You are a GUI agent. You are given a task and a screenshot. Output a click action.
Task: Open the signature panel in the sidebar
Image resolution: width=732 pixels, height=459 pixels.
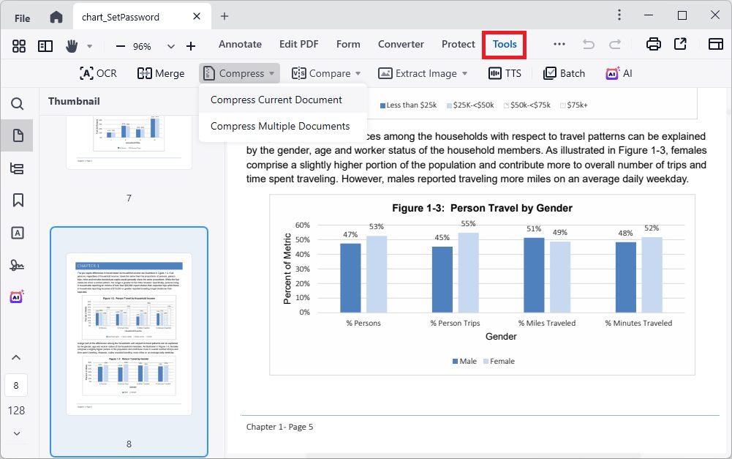pyautogui.click(x=18, y=265)
